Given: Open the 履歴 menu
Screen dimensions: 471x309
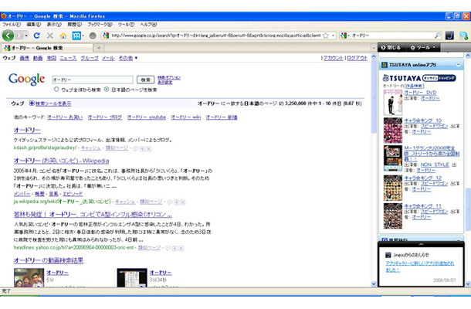Looking at the screenshot, I should [x=74, y=25].
